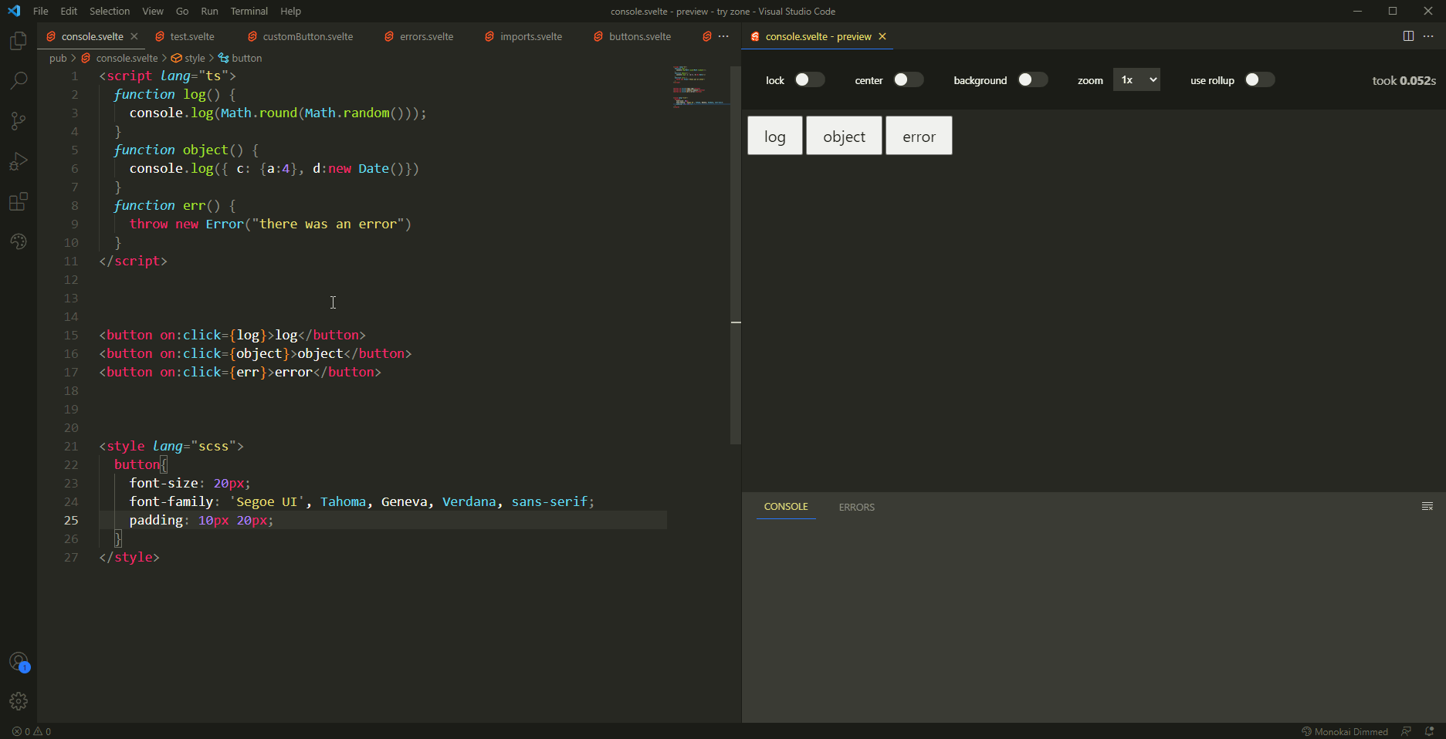Open the Explorer view in activity bar
This screenshot has height=739, width=1446.
[19, 40]
